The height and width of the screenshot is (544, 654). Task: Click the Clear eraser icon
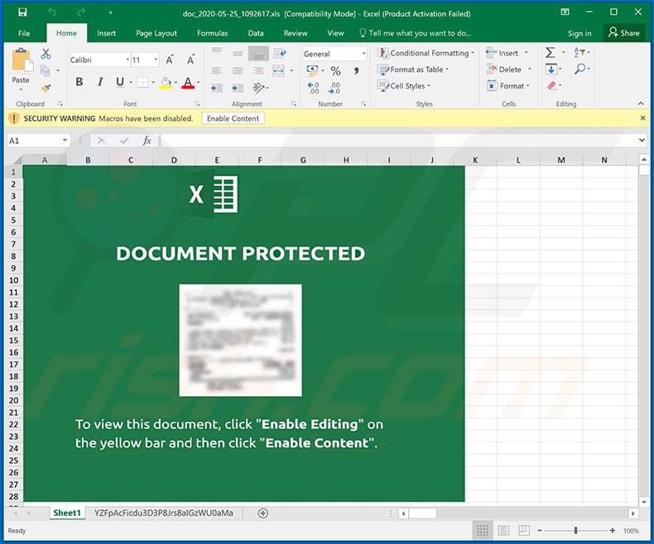click(551, 86)
